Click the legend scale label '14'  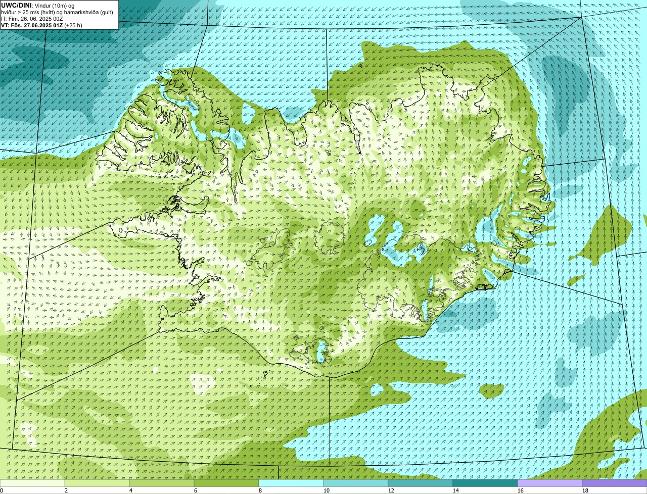456,490
